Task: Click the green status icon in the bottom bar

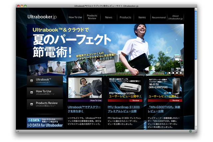Action: [190, 131]
